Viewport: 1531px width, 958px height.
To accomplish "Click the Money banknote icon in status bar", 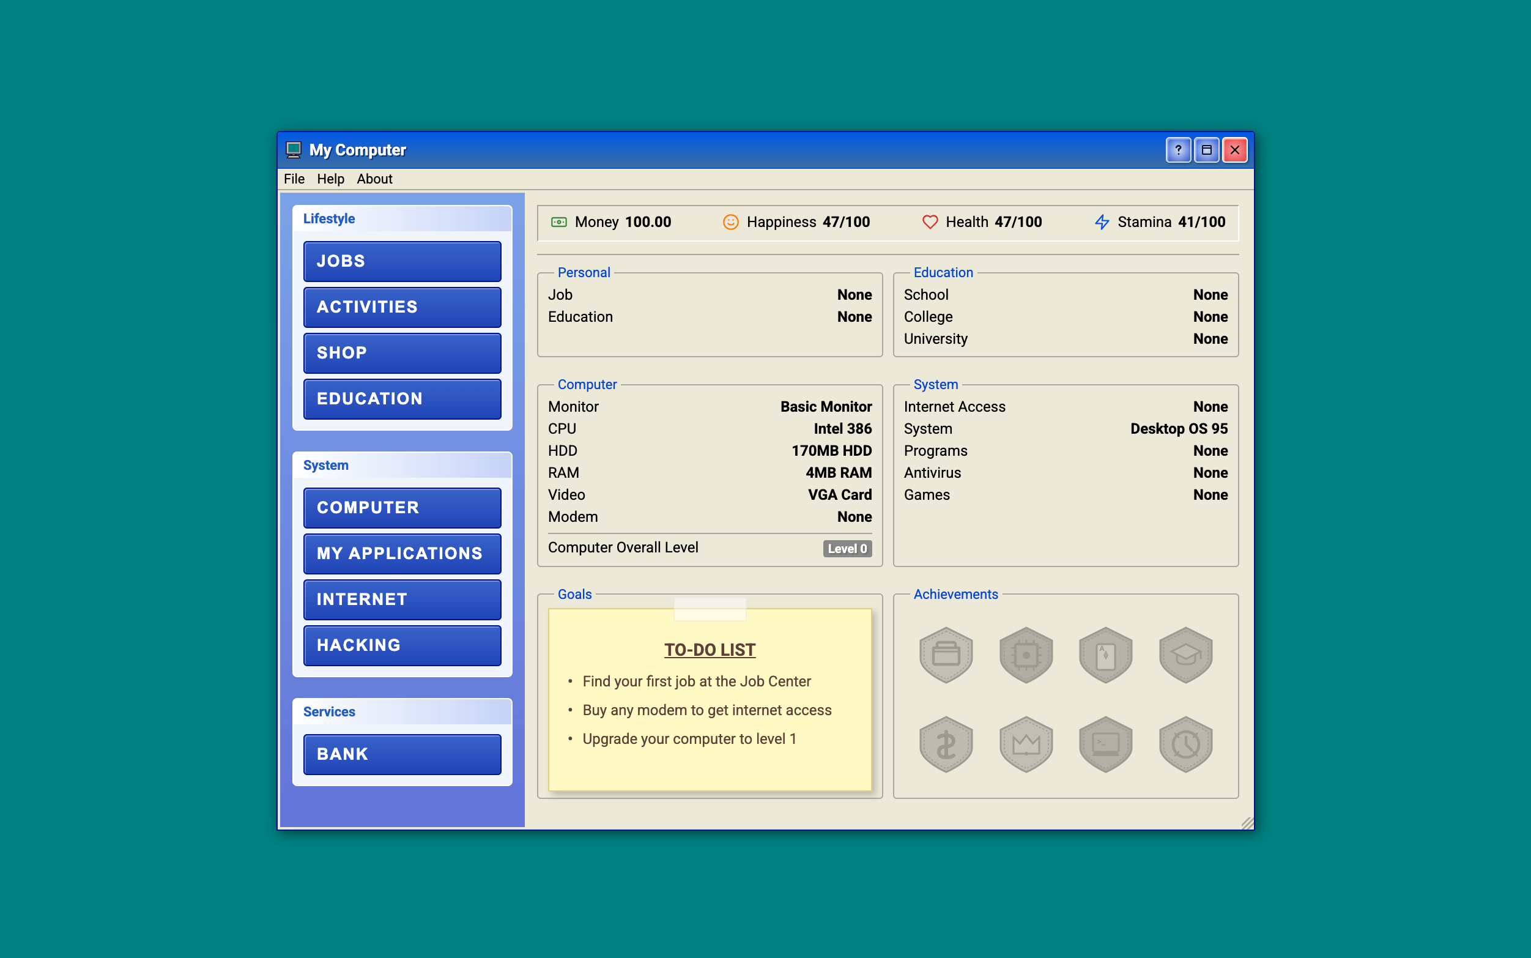I will (558, 221).
